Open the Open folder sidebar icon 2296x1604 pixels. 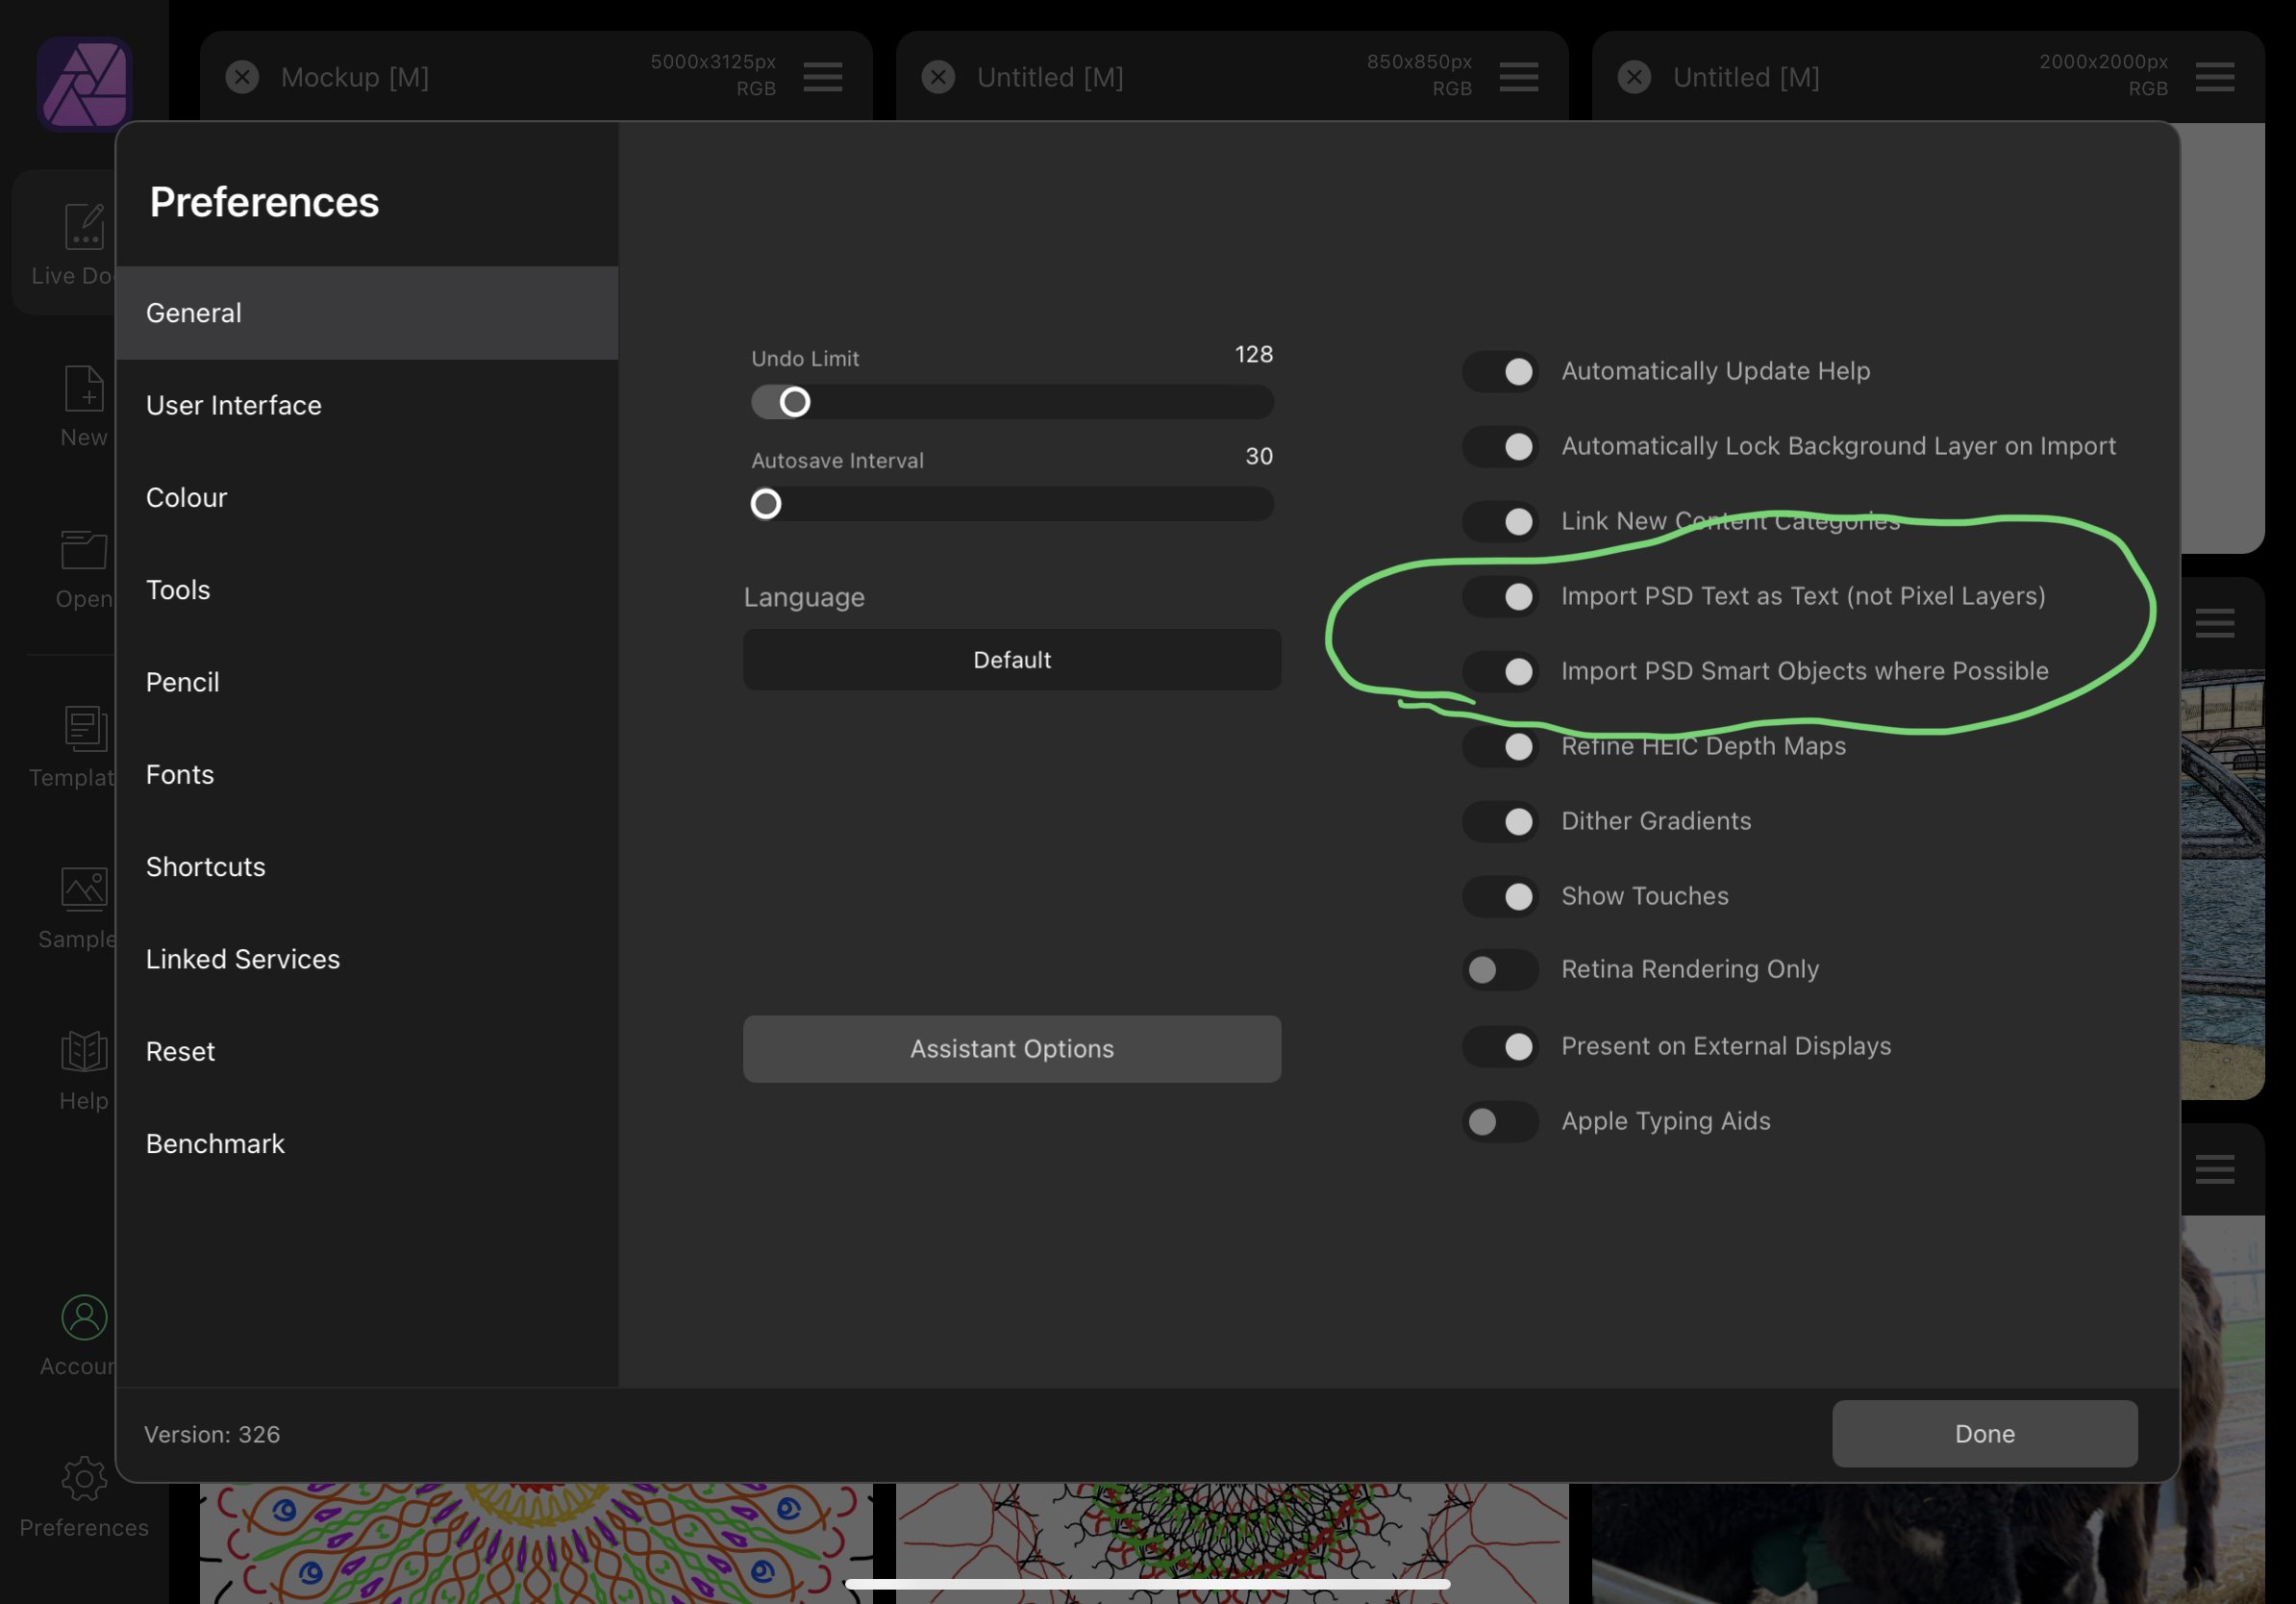[x=84, y=550]
